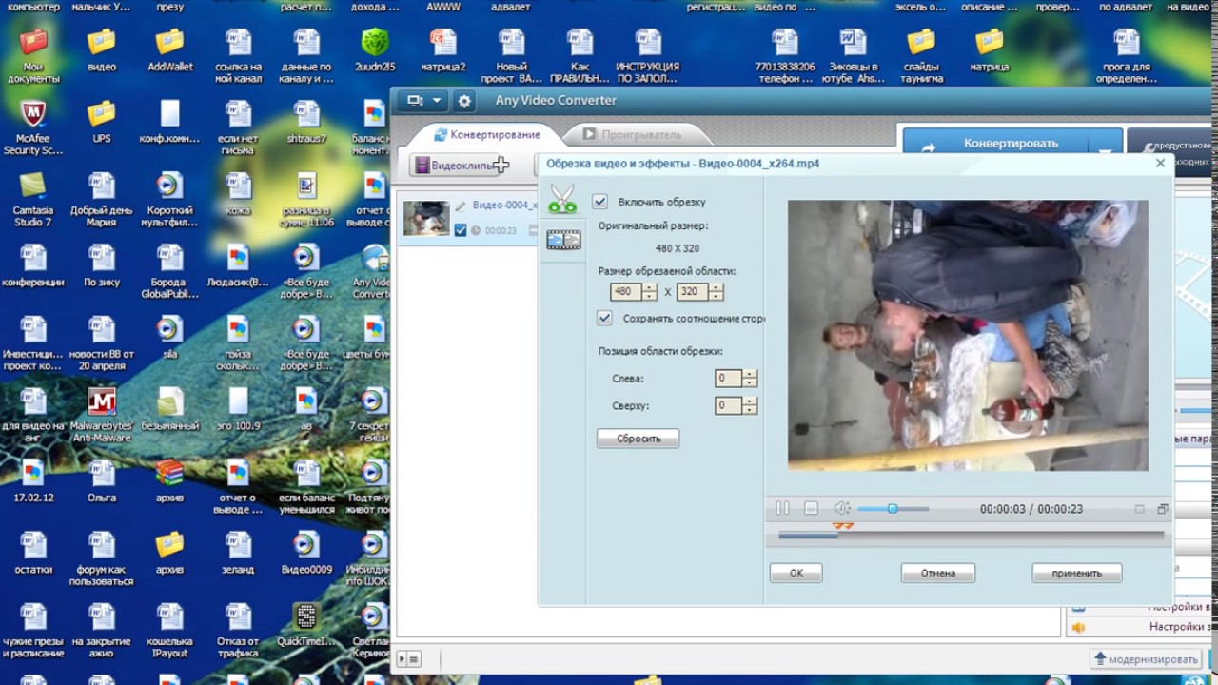Click pencil rename icon beside Видео-0004 file
This screenshot has width=1218, height=685.
(x=461, y=205)
